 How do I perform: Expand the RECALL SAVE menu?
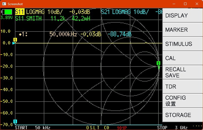(182, 72)
